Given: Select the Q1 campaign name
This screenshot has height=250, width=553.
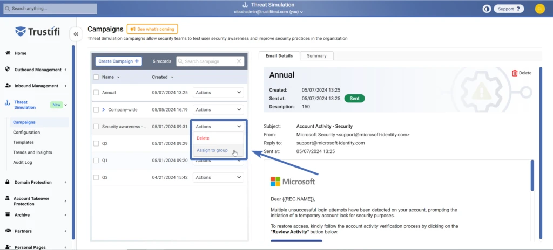Looking at the screenshot, I should tap(105, 160).
